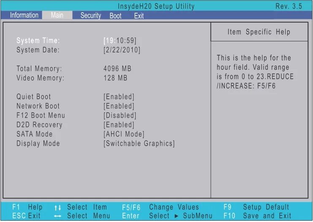
Task: Click the hour field help text
Action: click(x=255, y=72)
